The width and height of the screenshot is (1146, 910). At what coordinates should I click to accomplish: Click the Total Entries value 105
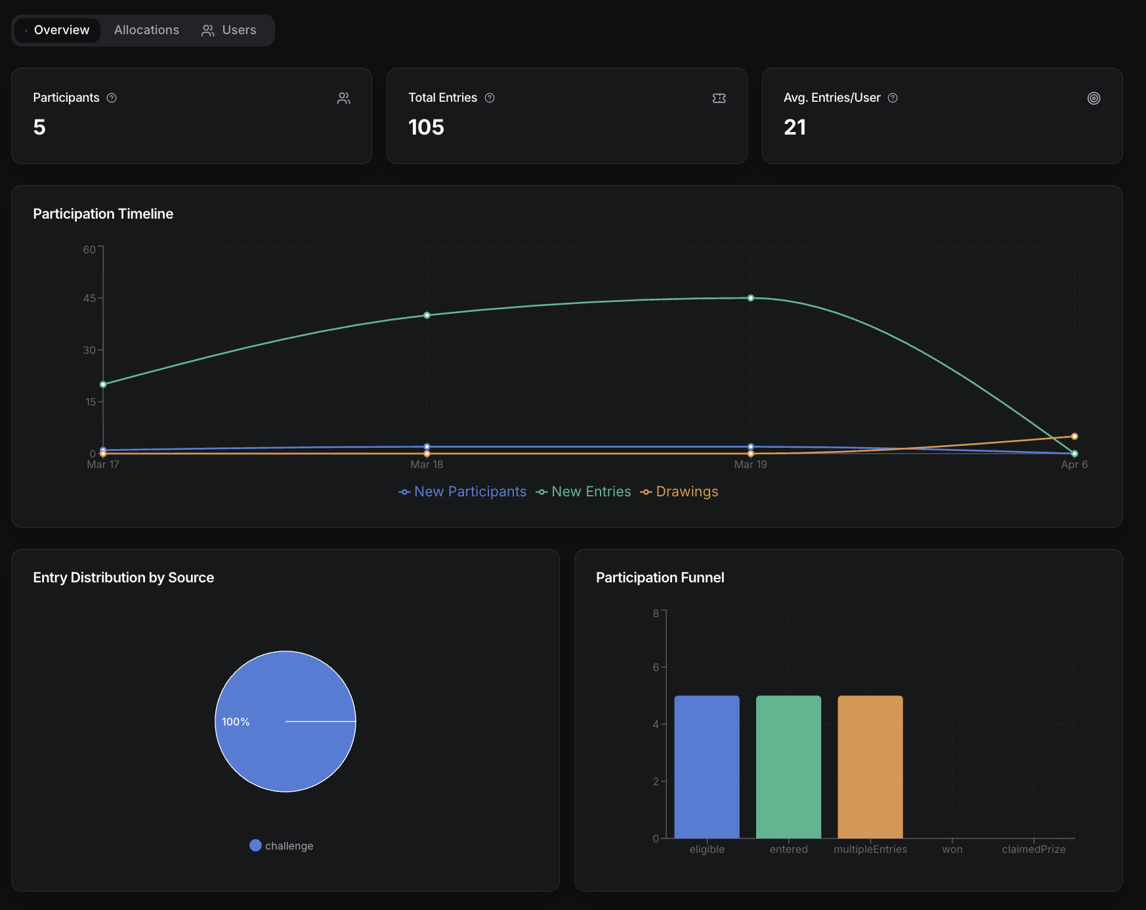(426, 127)
